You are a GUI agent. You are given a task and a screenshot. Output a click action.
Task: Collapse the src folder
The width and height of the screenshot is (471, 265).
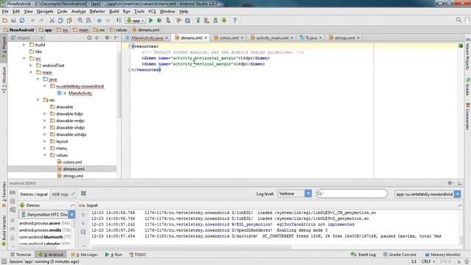(24, 59)
